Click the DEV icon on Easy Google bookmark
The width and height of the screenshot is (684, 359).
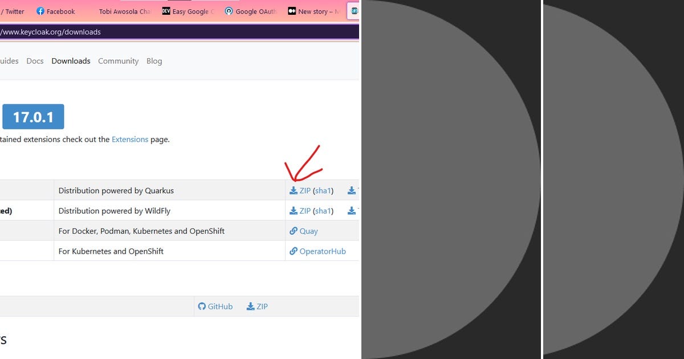pyautogui.click(x=165, y=11)
